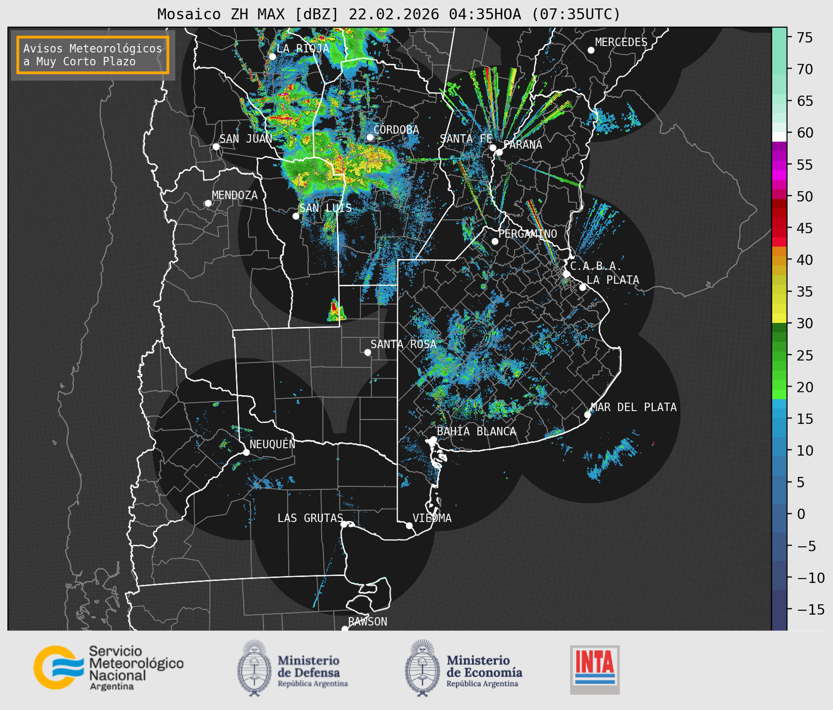The height and width of the screenshot is (710, 833).
Task: Select the LA RIOJA city marker
Action: pyautogui.click(x=273, y=57)
